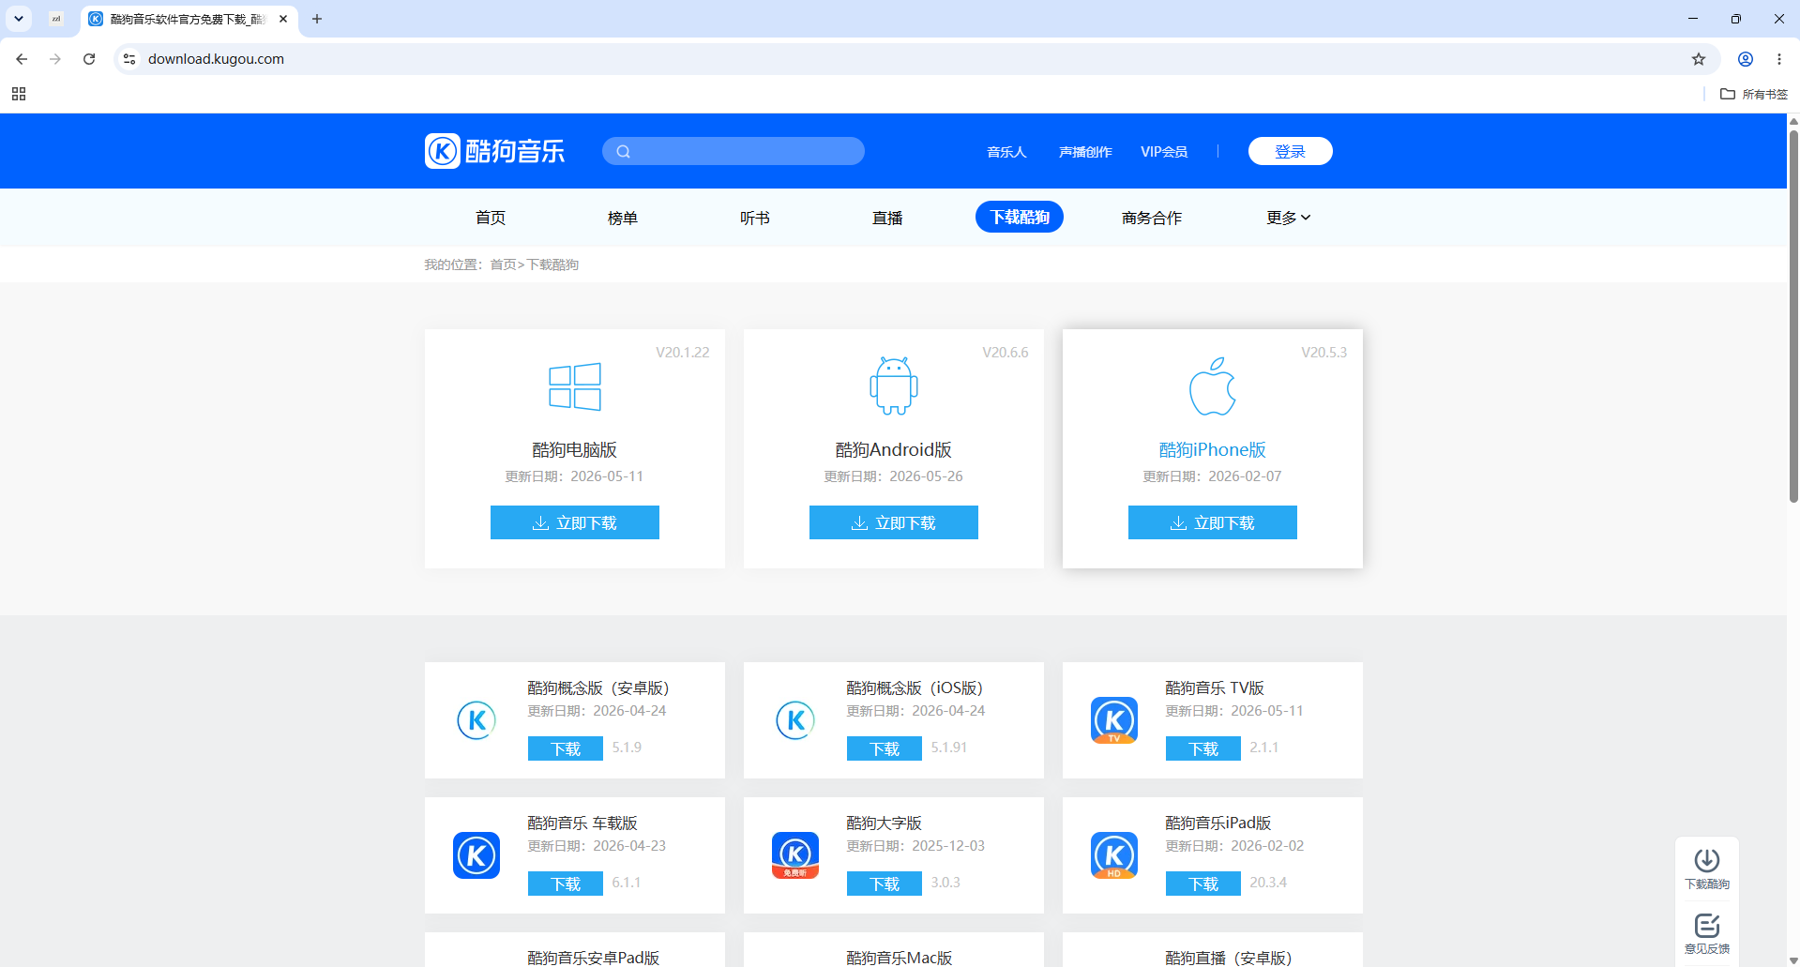The width and height of the screenshot is (1800, 967).
Task: Go to the 首页 navigation tab
Action: pos(491,218)
